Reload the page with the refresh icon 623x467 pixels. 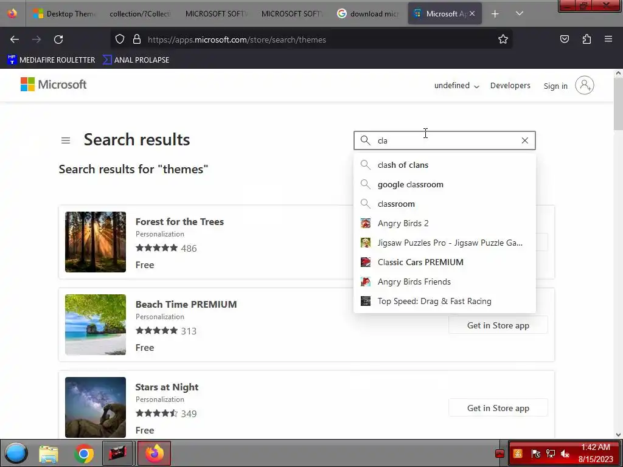click(x=58, y=40)
